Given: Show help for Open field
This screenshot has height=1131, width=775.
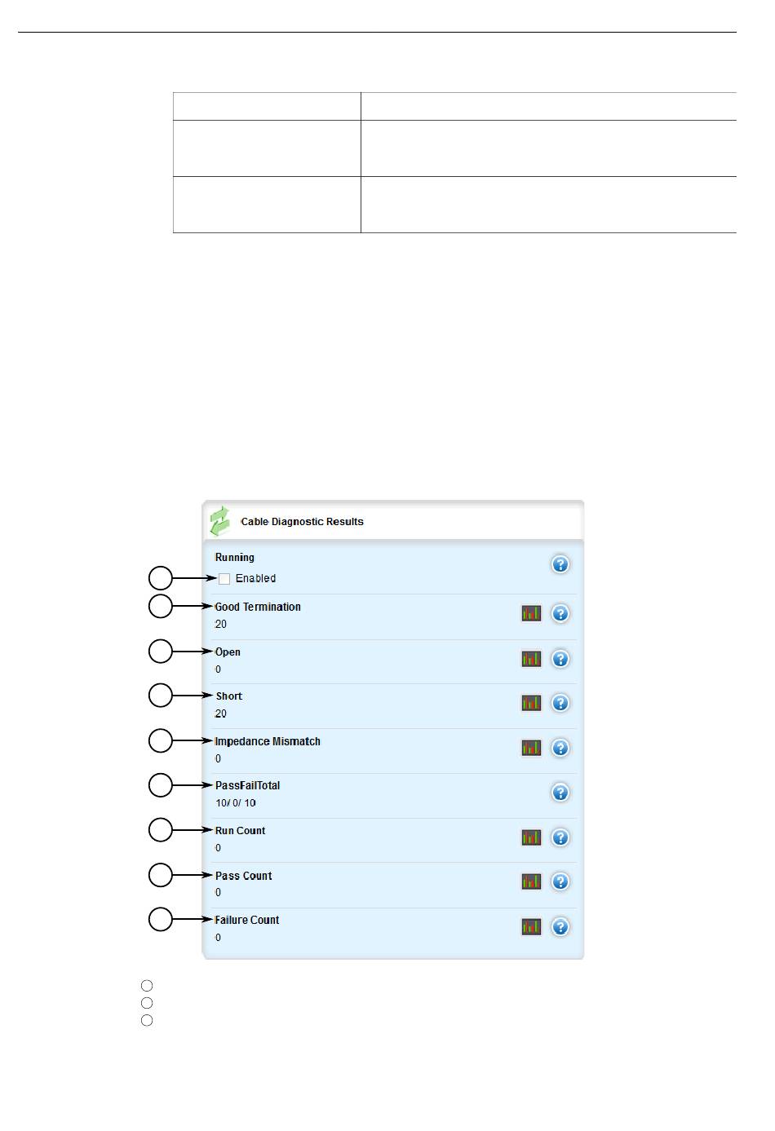Looking at the screenshot, I should tap(560, 659).
